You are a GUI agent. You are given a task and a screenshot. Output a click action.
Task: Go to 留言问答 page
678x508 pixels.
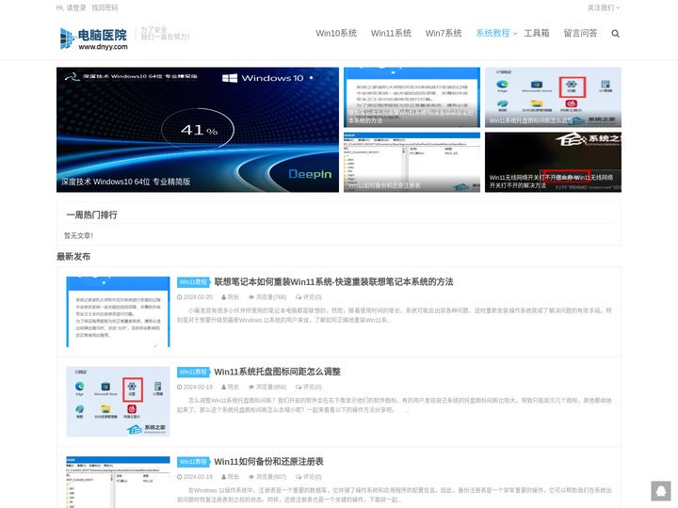(580, 33)
